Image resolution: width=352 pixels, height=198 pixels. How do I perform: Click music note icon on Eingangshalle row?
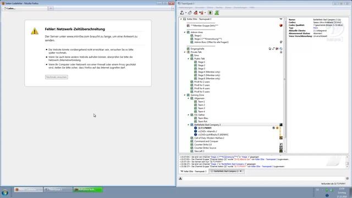click(274, 49)
